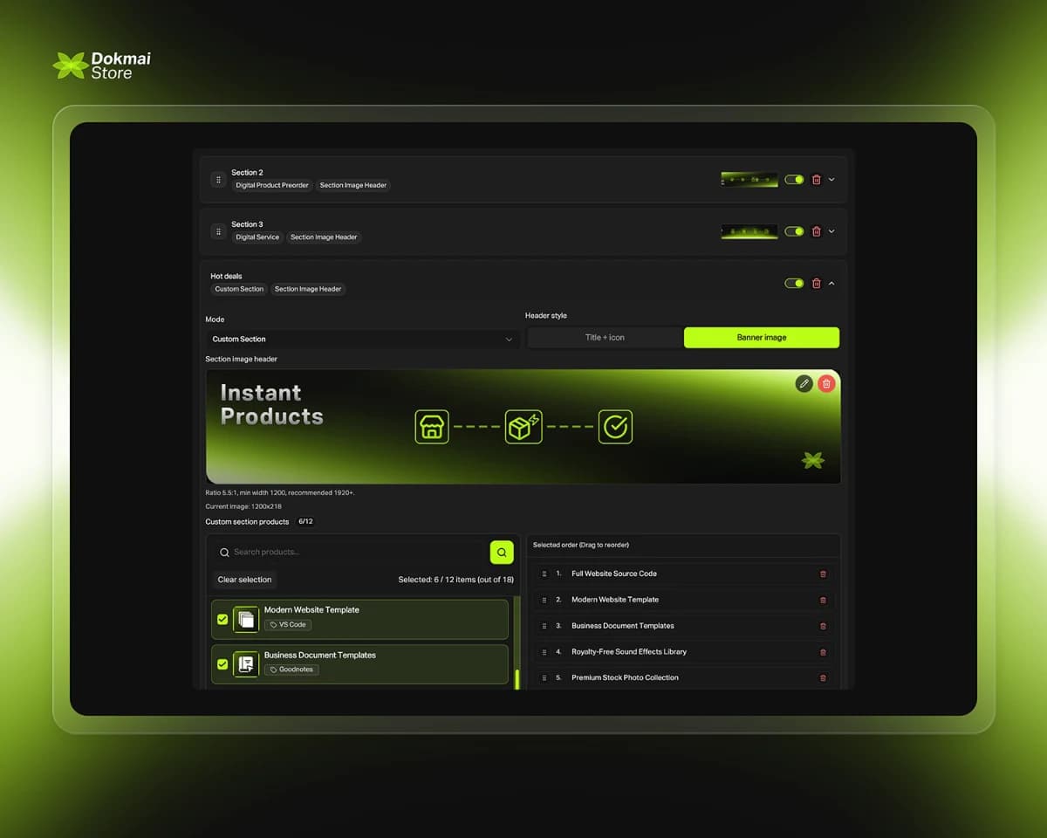Disable the Section 3 visibility toggle
Viewport: 1047px width, 838px height.
(794, 231)
